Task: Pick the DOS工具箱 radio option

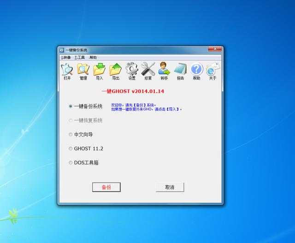Action: coord(71,162)
